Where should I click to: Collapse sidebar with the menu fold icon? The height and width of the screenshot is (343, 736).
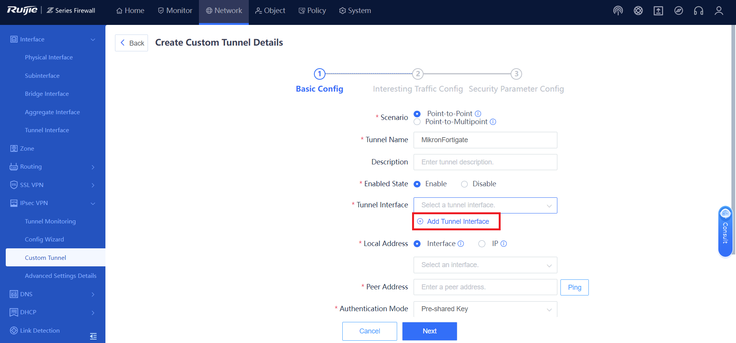tap(93, 336)
